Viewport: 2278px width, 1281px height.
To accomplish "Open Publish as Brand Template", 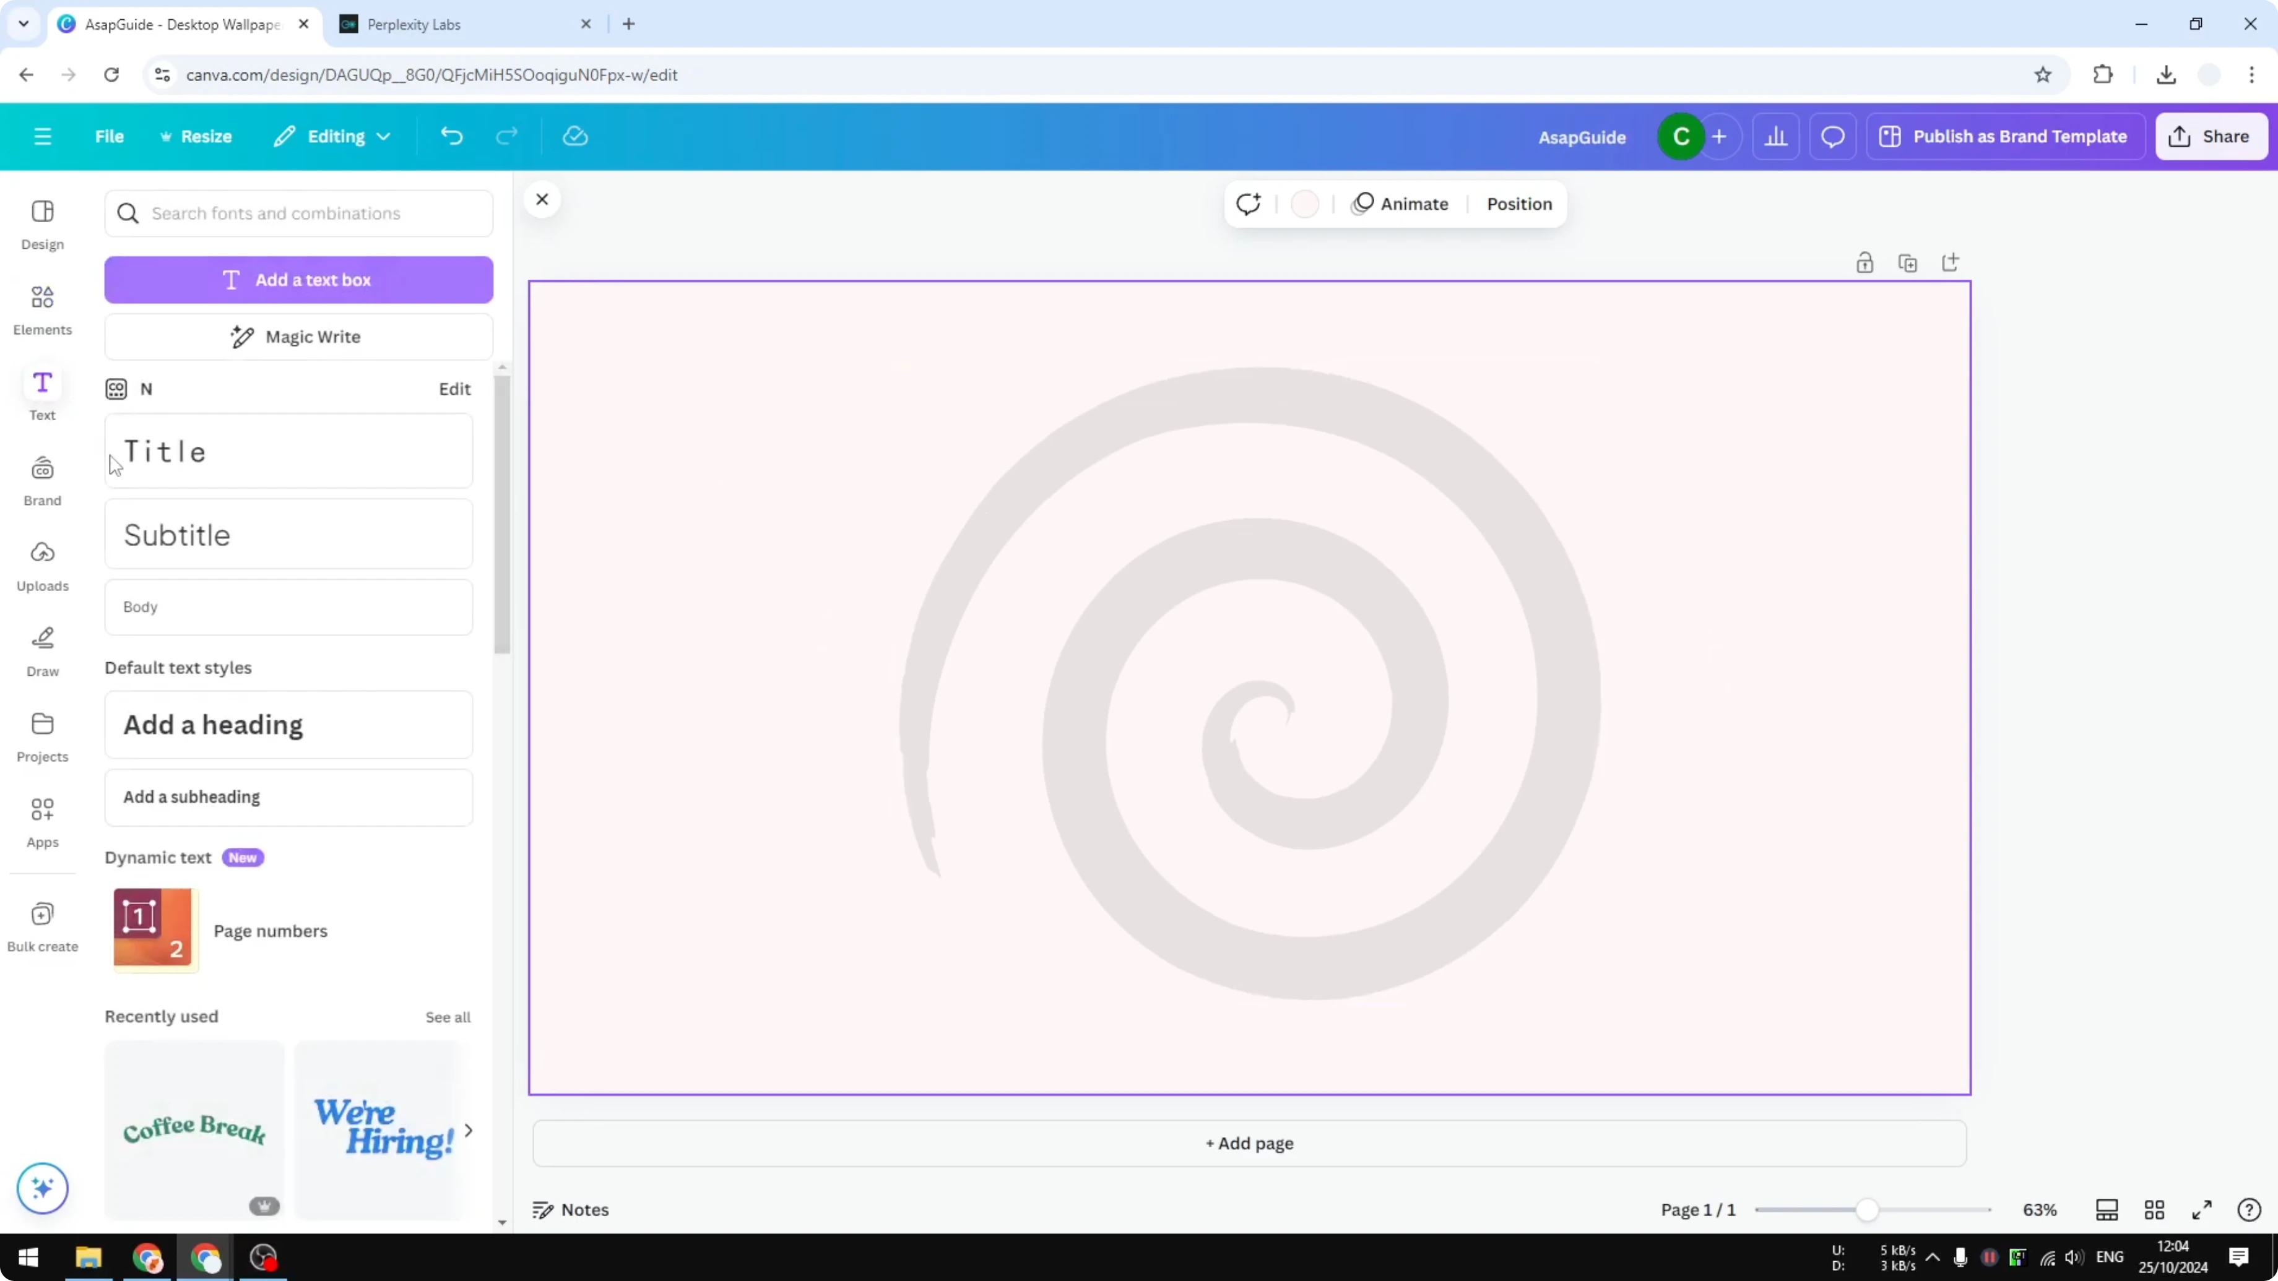I will (2005, 136).
